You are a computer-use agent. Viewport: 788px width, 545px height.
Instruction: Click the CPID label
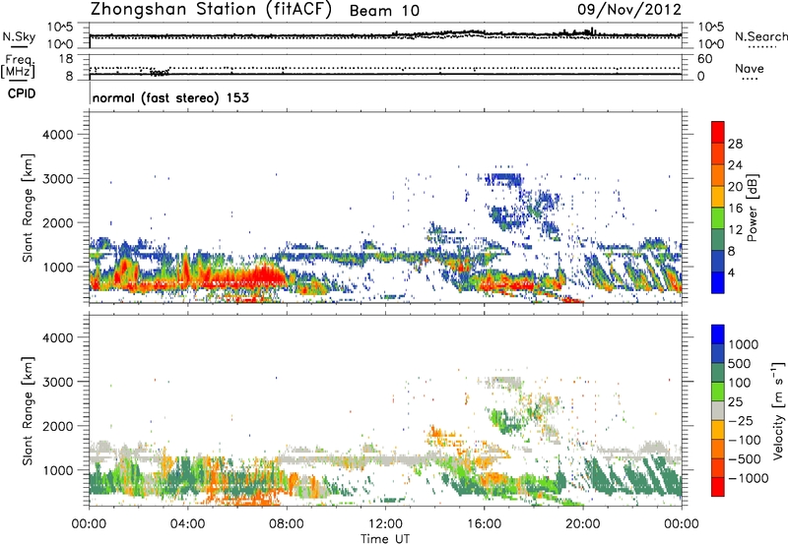pyautogui.click(x=22, y=93)
